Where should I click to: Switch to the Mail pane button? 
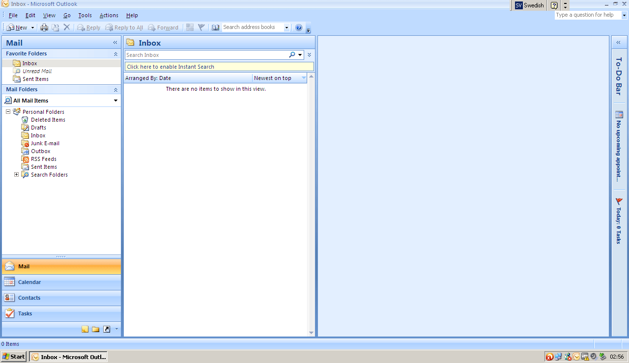pyautogui.click(x=61, y=266)
